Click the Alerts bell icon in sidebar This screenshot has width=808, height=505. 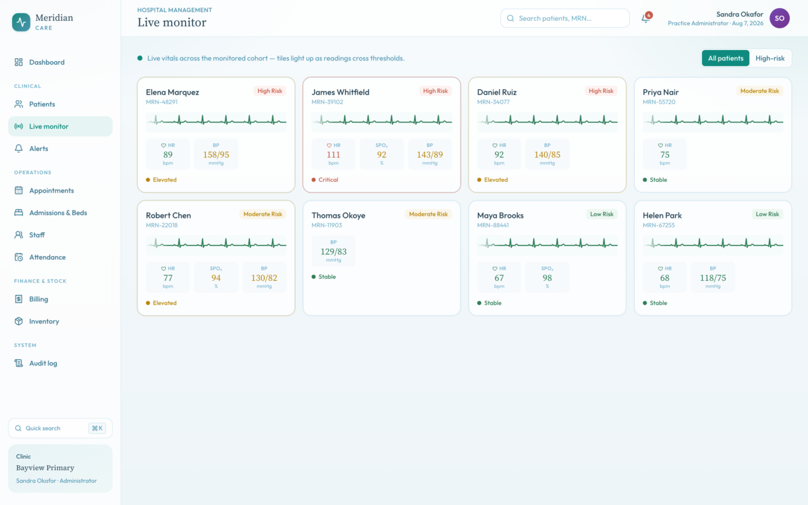18,148
